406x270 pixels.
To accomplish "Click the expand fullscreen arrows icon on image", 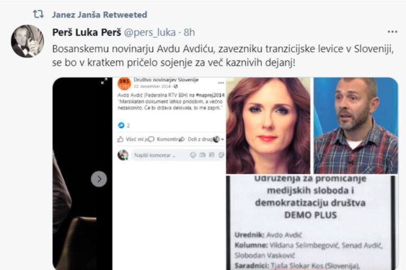I will pos(104,81).
